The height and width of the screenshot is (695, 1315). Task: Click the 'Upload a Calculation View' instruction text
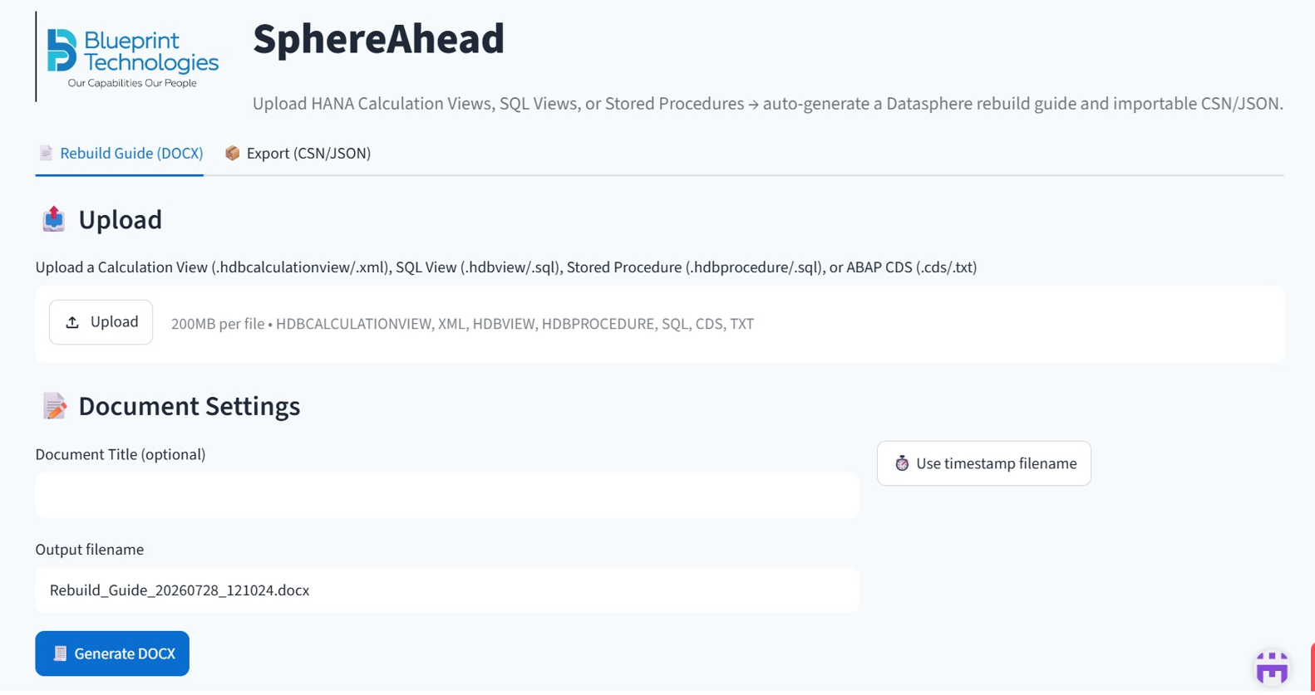click(506, 267)
